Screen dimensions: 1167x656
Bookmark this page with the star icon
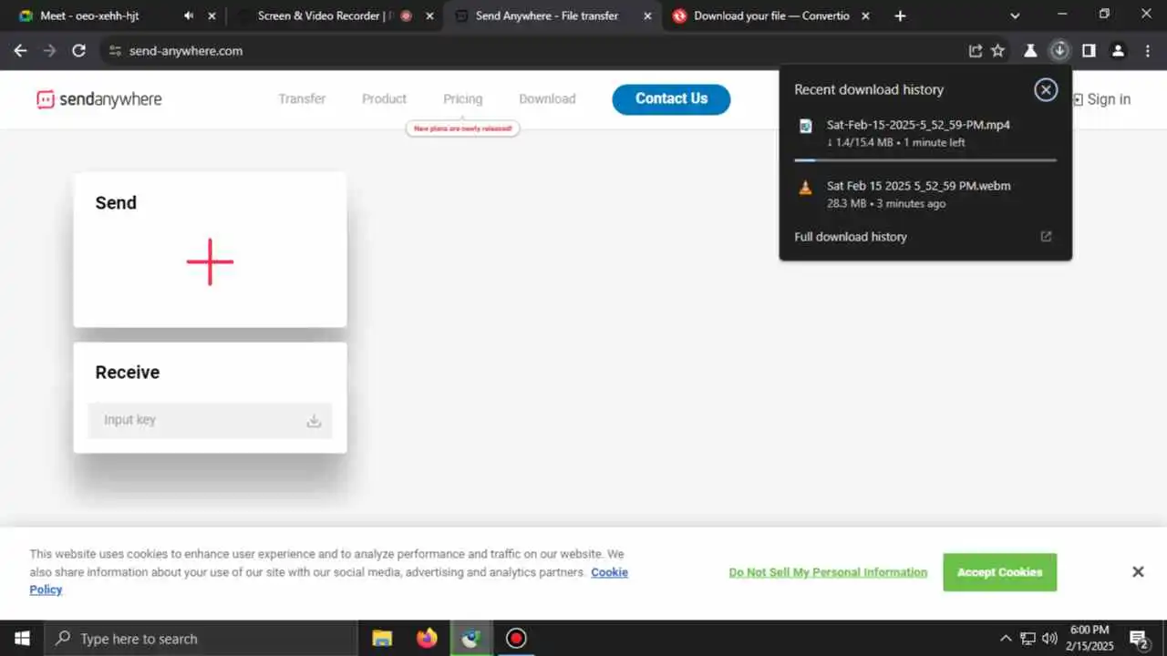pos(998,51)
